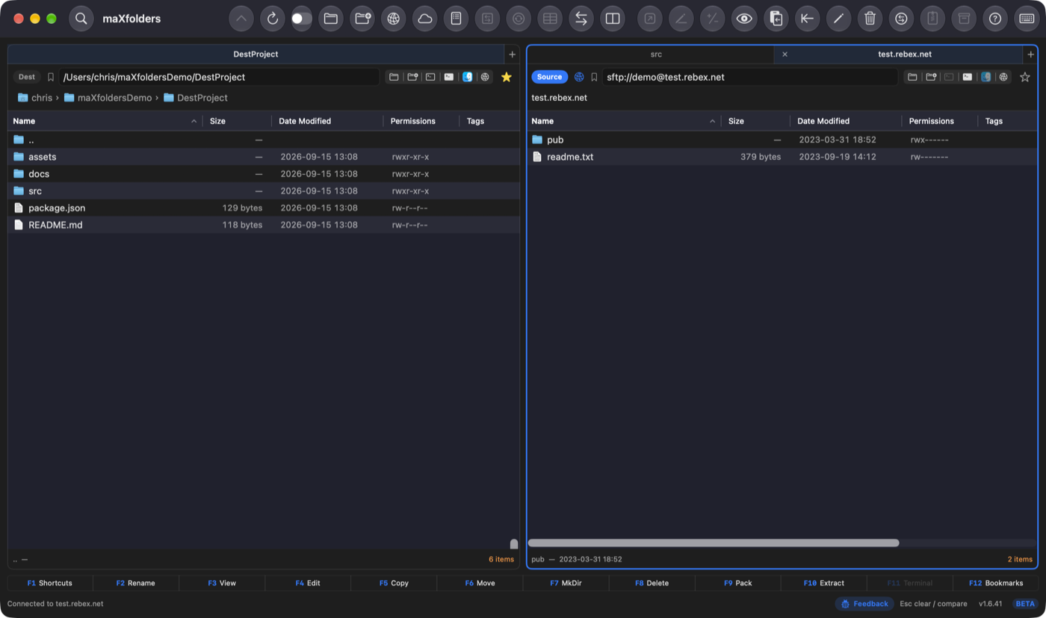Image resolution: width=1046 pixels, height=618 pixels.
Task: Add a new tab in the left pane
Action: pos(512,55)
